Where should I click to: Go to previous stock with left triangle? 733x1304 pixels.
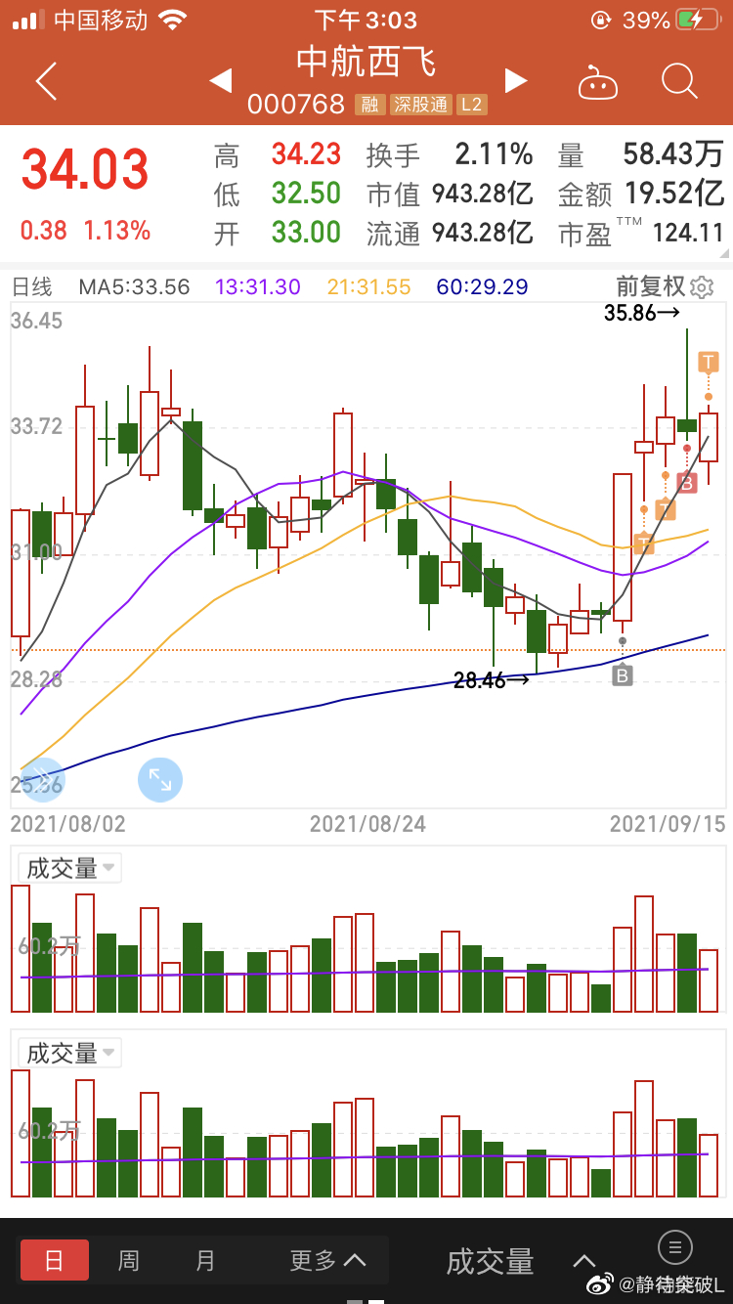click(221, 80)
